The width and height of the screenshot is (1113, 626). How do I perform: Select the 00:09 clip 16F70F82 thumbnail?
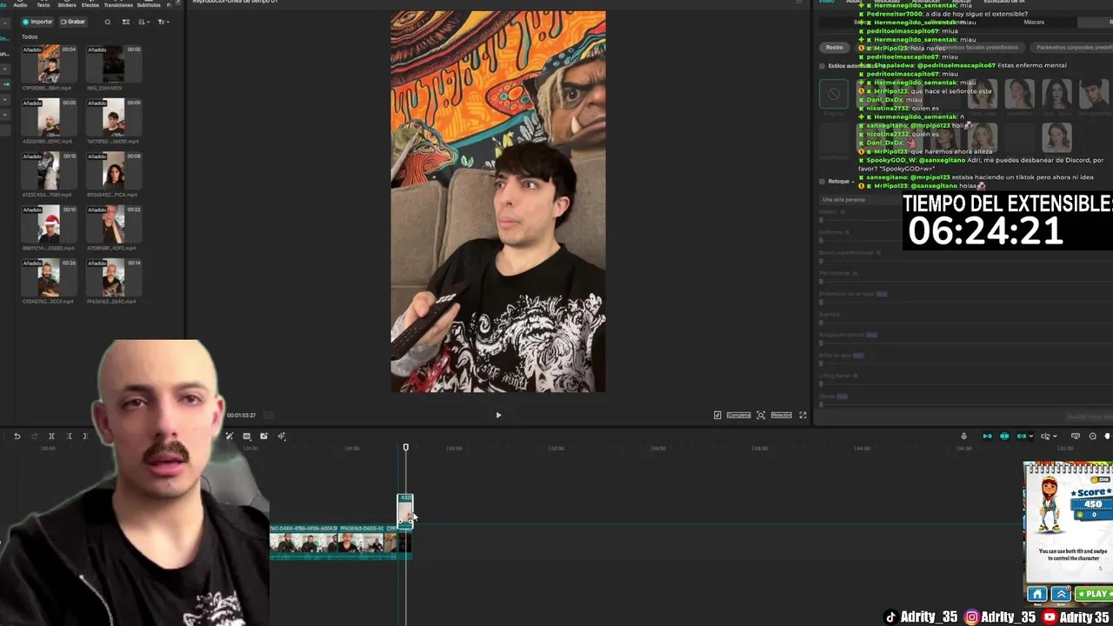(x=114, y=117)
